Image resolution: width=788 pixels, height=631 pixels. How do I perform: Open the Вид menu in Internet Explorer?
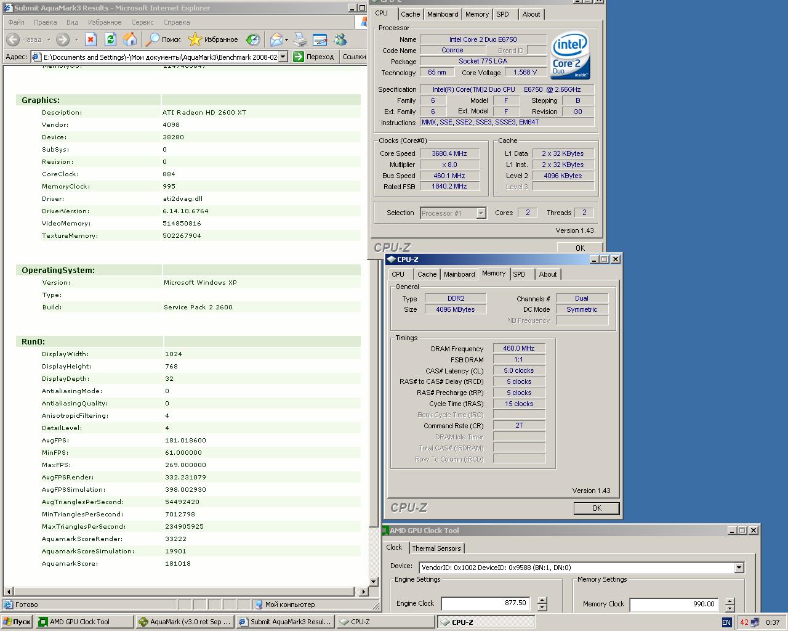(x=72, y=22)
